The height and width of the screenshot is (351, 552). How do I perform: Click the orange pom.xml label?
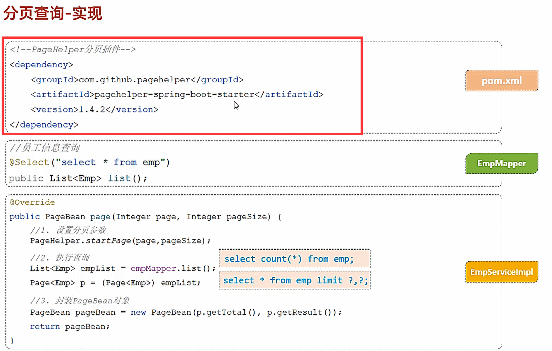[502, 80]
